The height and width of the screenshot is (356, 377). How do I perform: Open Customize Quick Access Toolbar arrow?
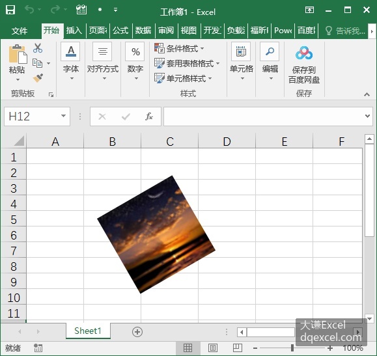click(x=116, y=10)
